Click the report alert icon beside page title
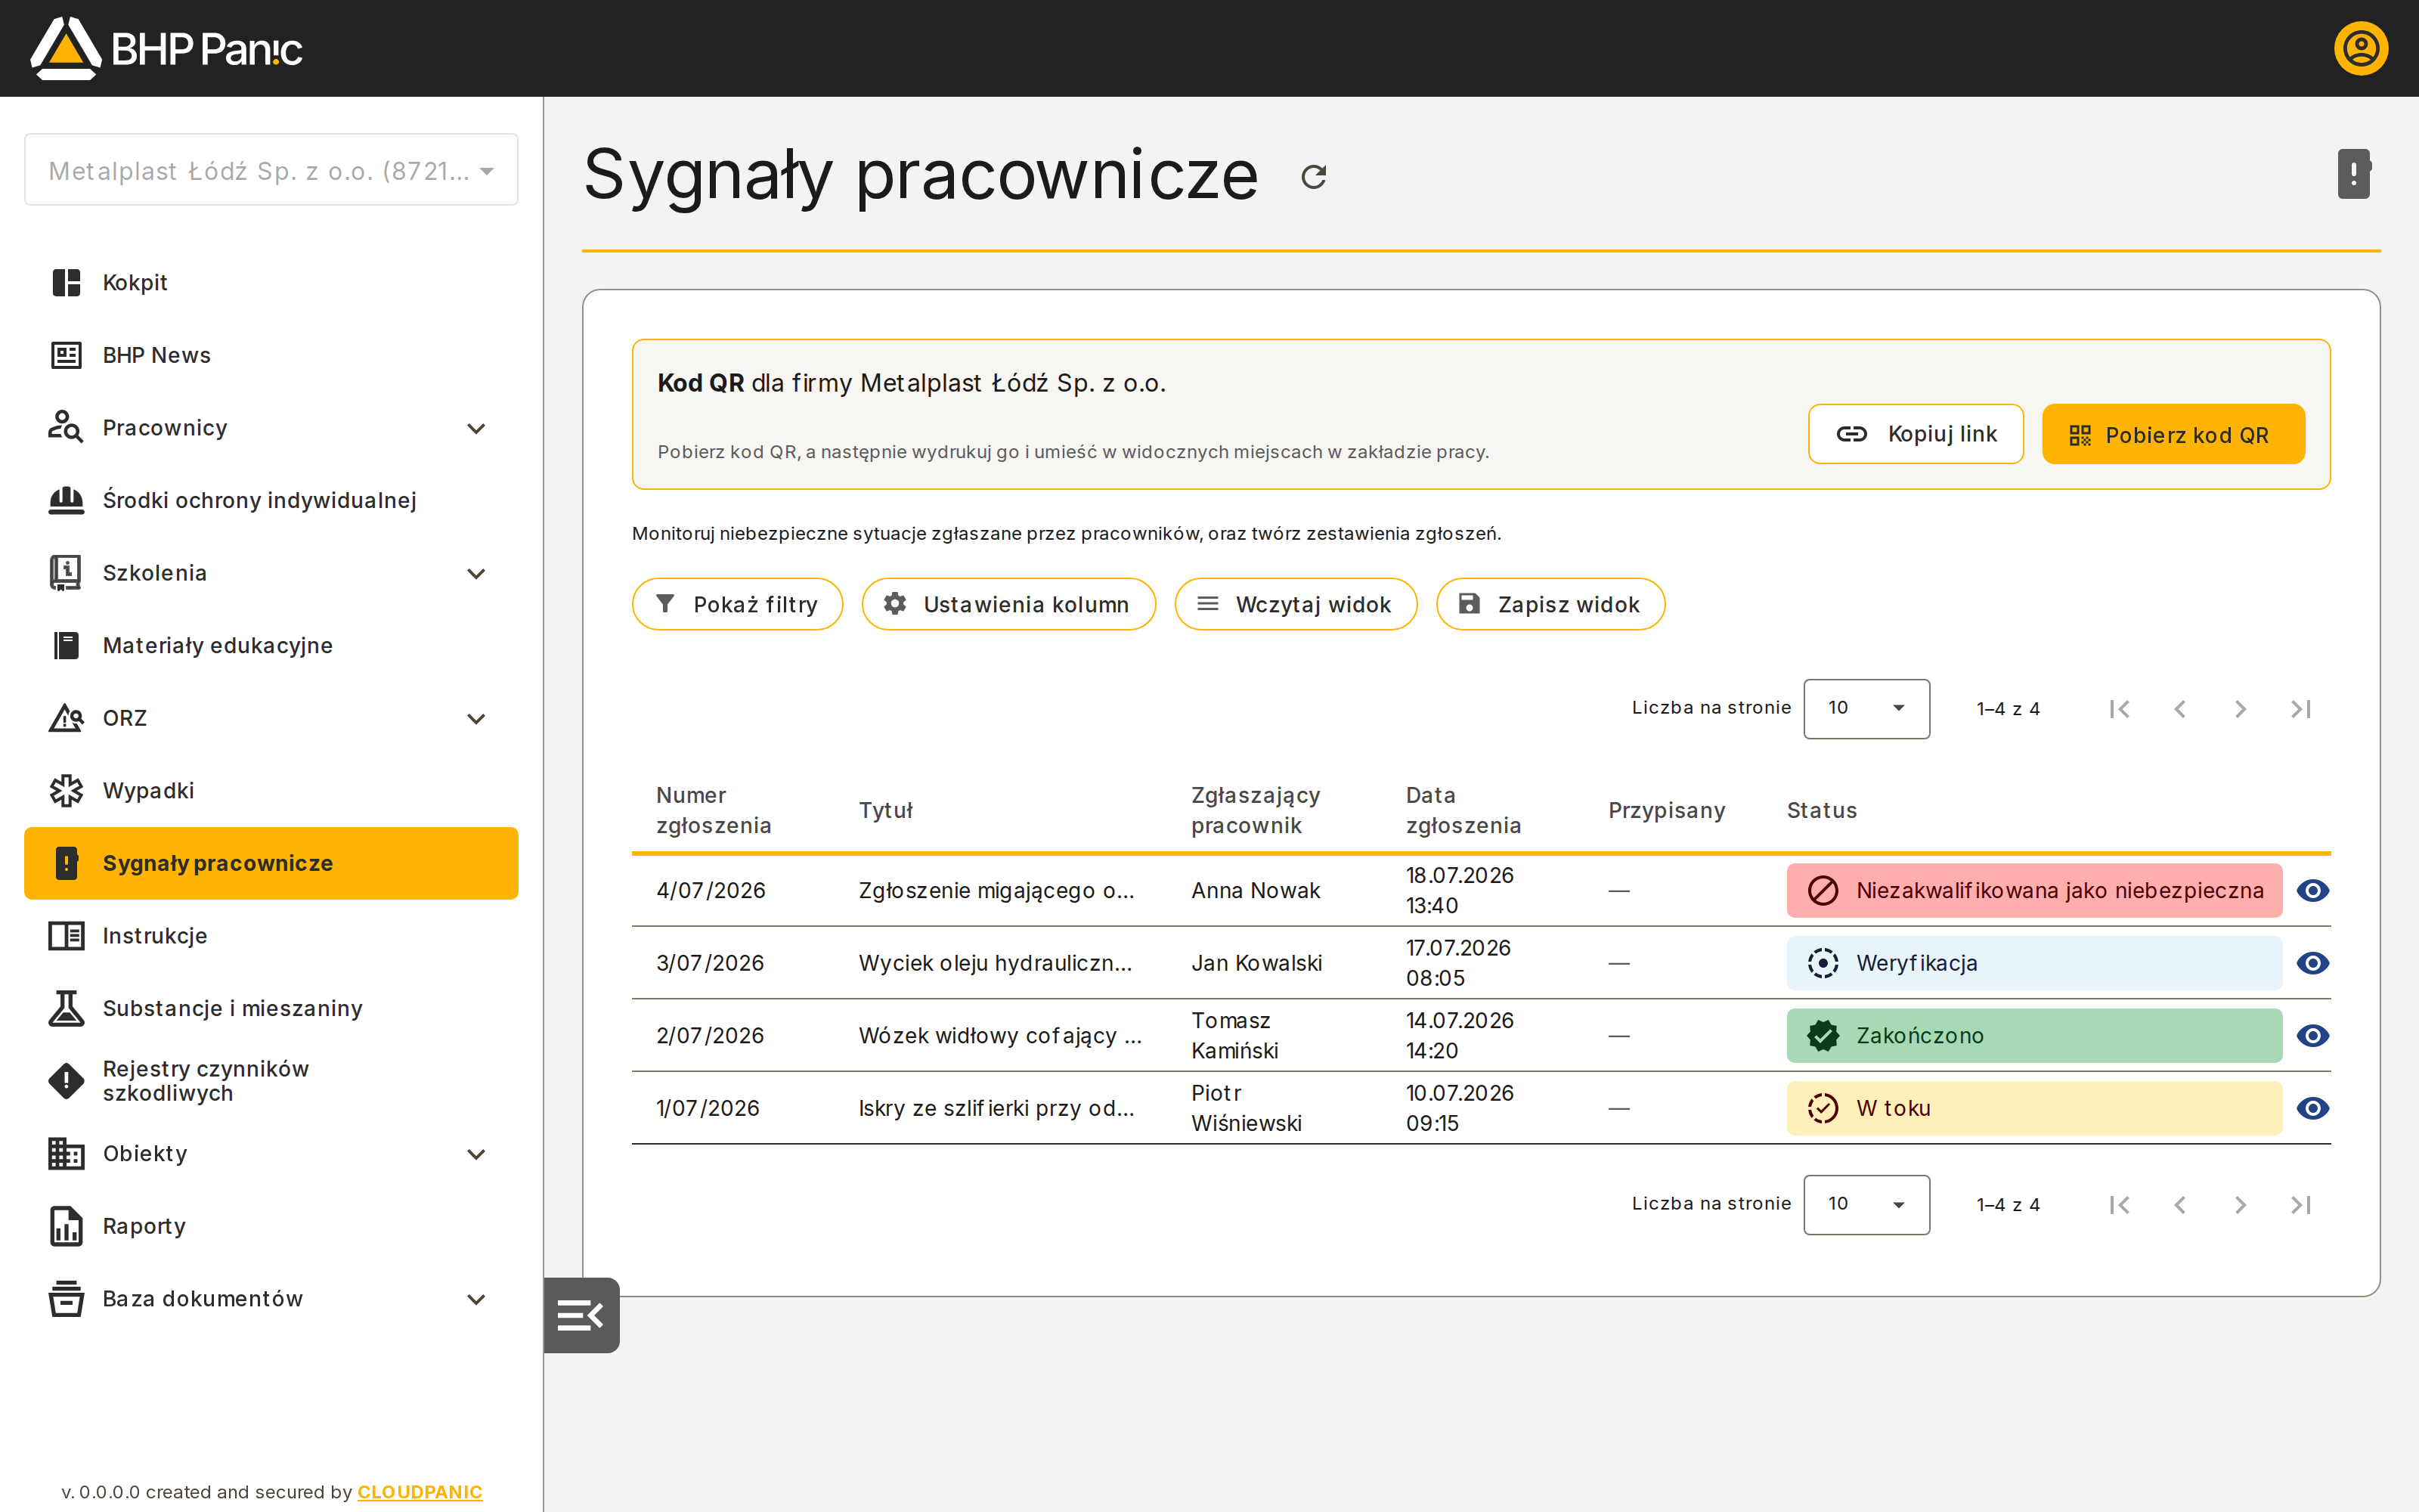 pos(2354,174)
